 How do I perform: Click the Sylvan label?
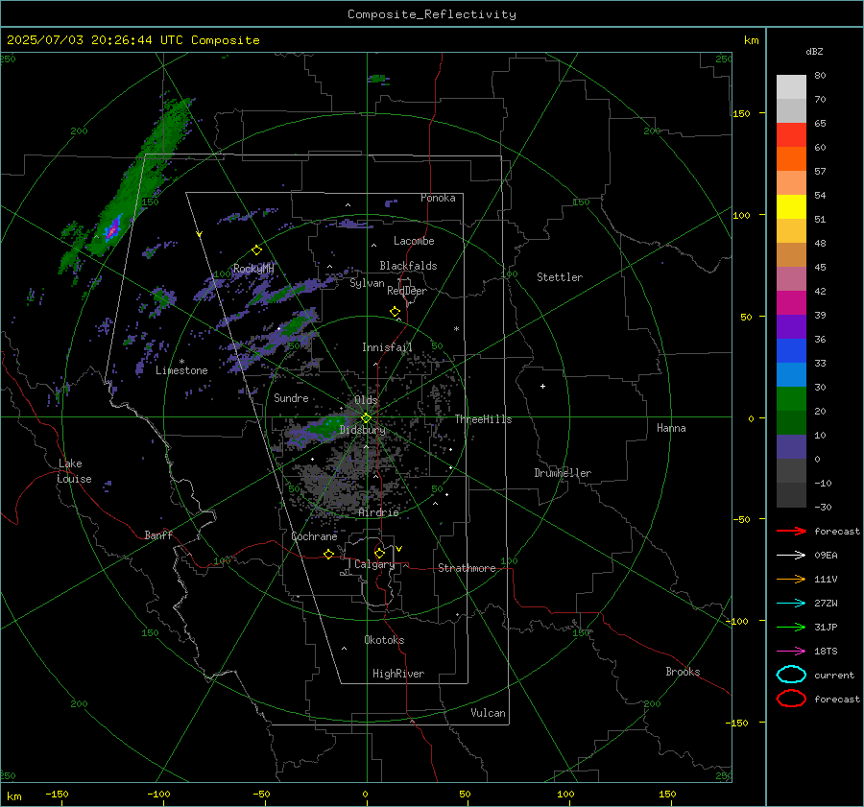coord(367,284)
